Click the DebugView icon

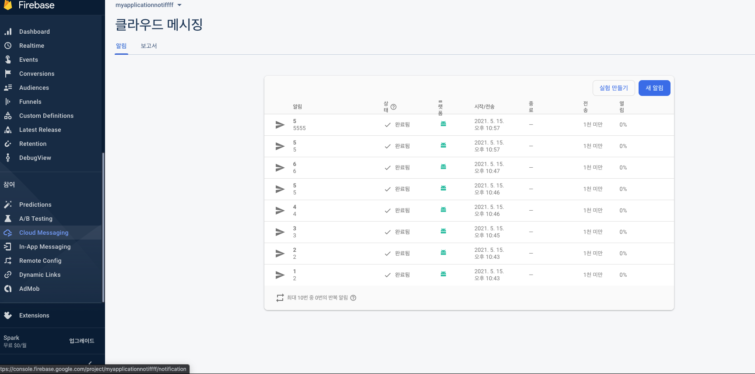[8, 158]
